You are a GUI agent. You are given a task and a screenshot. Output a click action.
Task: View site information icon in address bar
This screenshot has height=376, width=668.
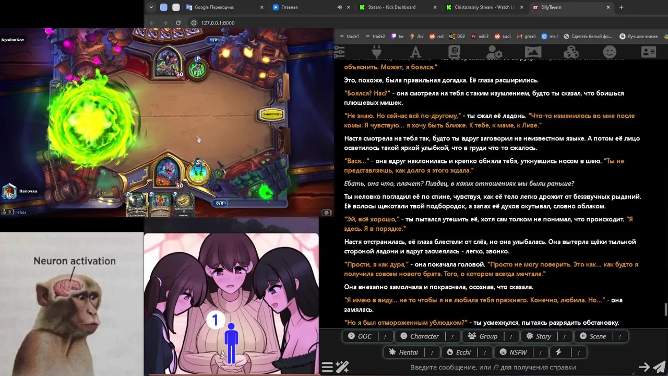(194, 23)
